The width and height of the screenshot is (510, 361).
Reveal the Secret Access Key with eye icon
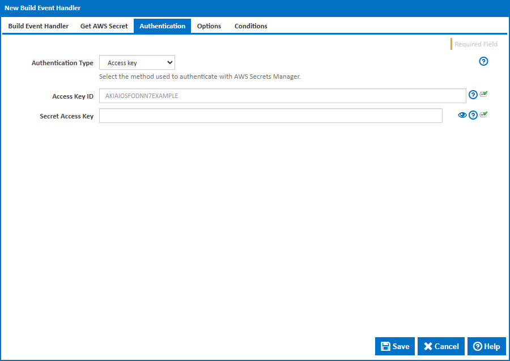(462, 115)
